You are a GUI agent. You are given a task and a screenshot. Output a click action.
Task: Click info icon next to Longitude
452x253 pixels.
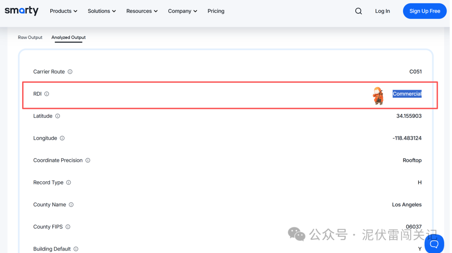(62, 138)
